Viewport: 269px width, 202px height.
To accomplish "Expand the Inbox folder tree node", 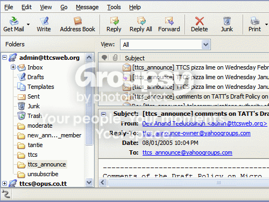I will (x=13, y=67).
